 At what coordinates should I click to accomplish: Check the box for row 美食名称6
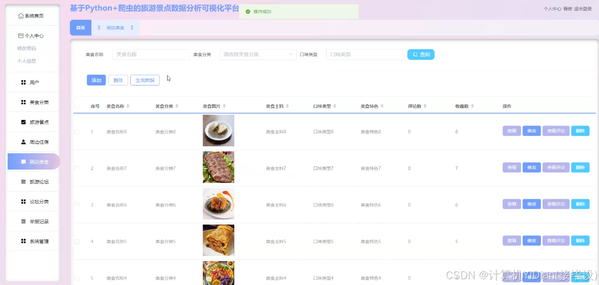coord(77,205)
